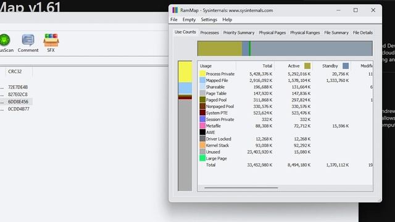Click the dark red System PTE swatch
The image size is (395, 222).
202,113
